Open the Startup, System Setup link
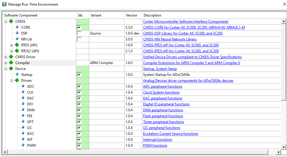287x157 pixels. [x=160, y=68]
